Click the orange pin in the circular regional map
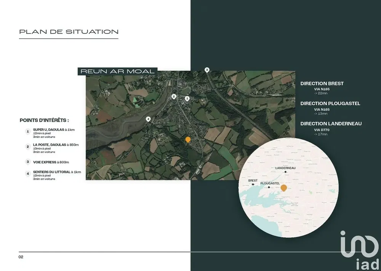 283,187
